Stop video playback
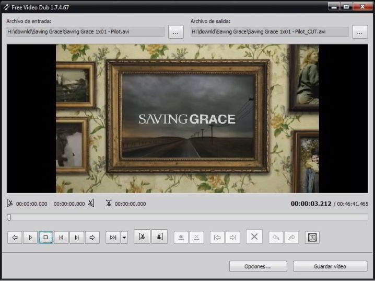The width and height of the screenshot is (375, 281). [x=45, y=238]
